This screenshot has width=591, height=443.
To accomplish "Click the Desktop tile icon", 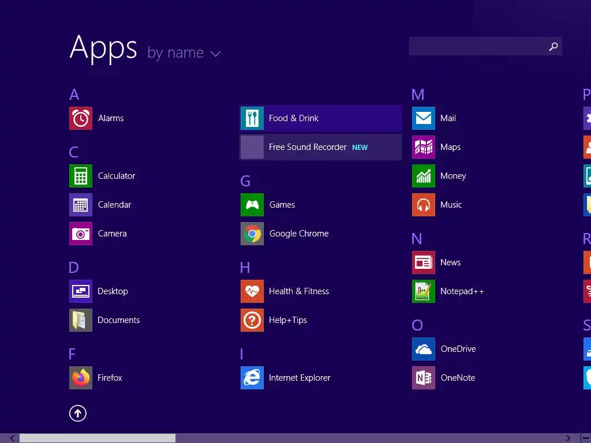I will tap(81, 291).
